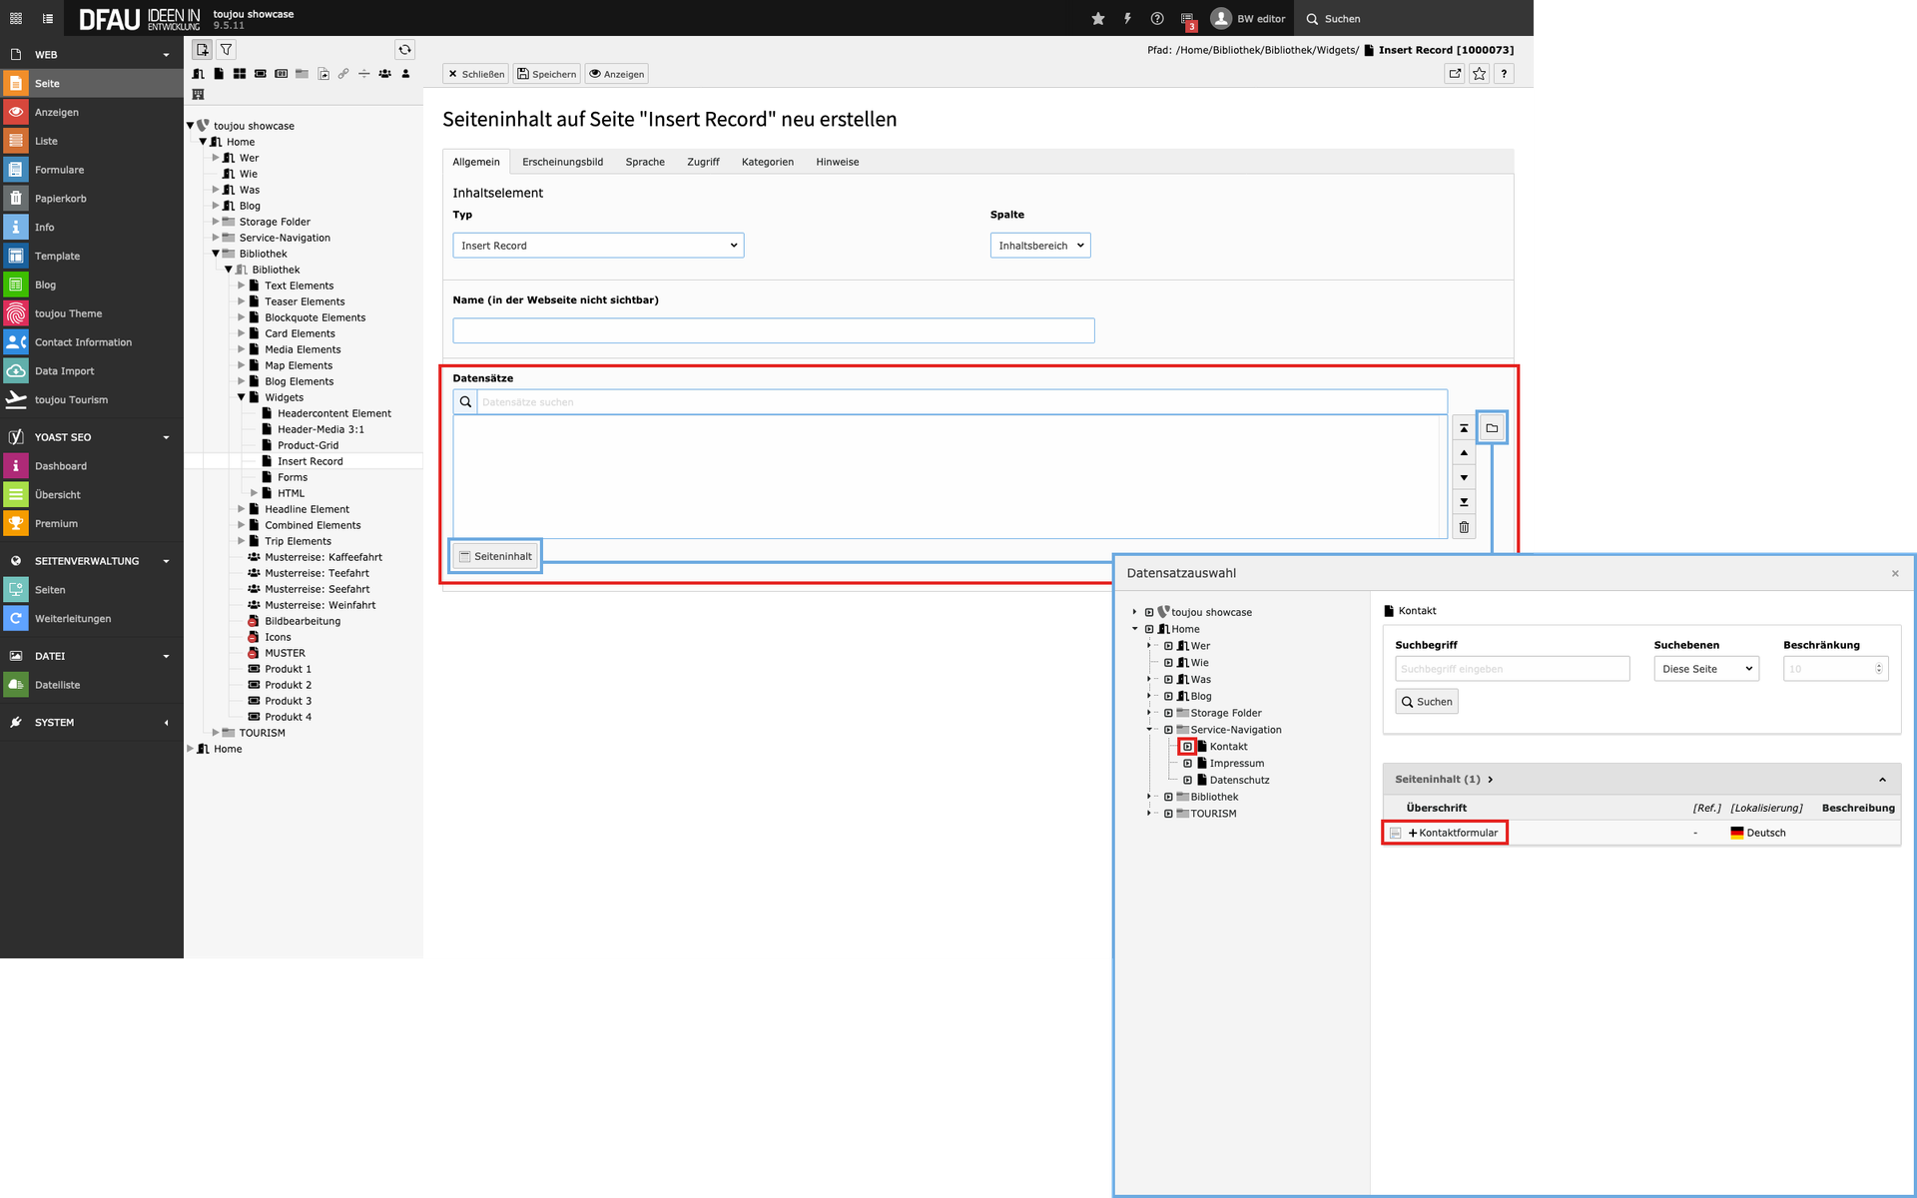
Task: Refresh the page tree
Action: click(404, 49)
